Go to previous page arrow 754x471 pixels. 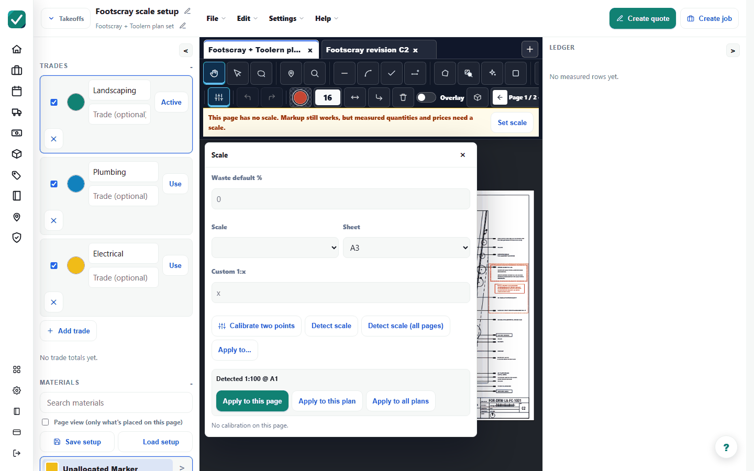500,97
